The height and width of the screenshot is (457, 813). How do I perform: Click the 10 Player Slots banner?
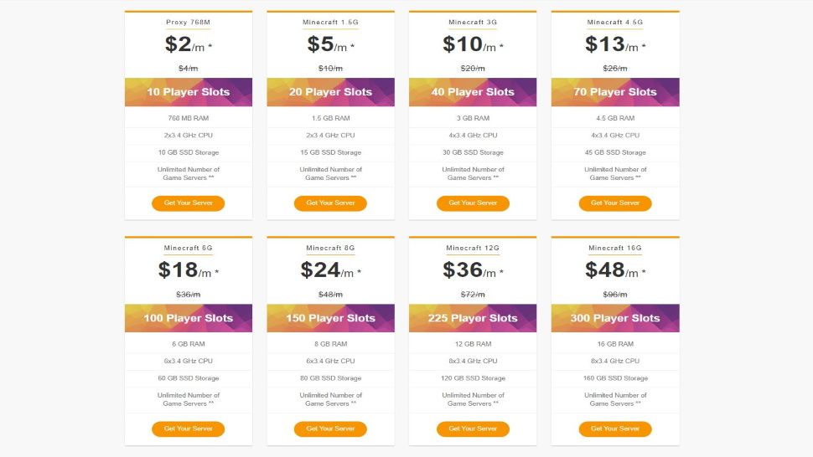189,92
